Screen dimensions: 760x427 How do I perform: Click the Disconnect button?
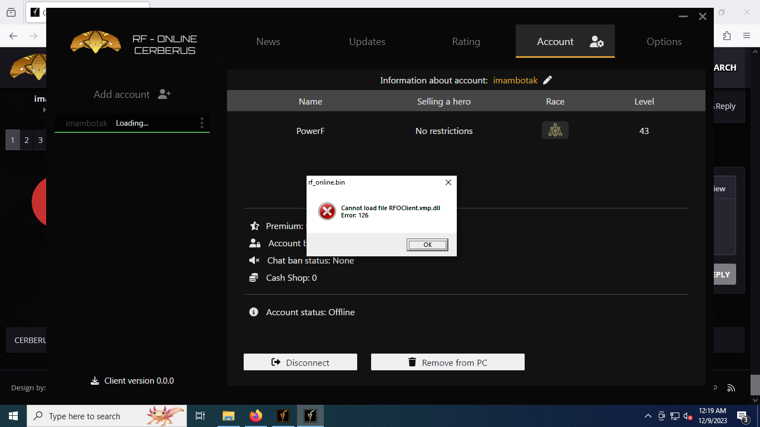click(x=300, y=362)
